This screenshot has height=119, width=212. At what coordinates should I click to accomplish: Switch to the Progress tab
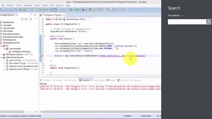(x=99, y=80)
